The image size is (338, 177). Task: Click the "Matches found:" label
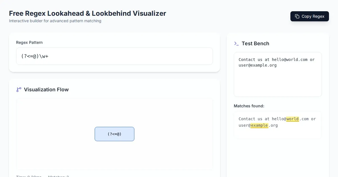coord(249,106)
